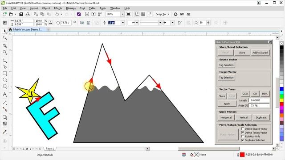Click the Apply button in Vector Tuner
The height and width of the screenshot is (160, 285).
point(227,104)
